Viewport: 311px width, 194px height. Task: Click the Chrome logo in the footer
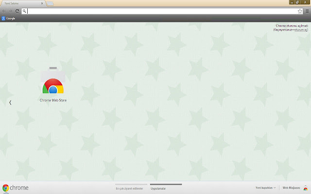pos(15,188)
